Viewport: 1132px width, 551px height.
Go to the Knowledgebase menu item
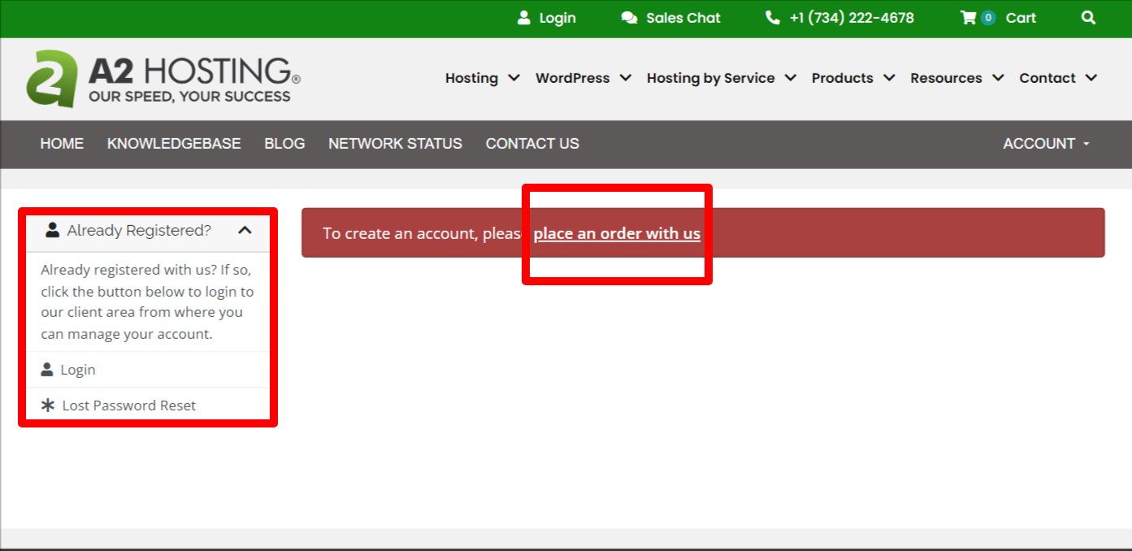click(174, 144)
